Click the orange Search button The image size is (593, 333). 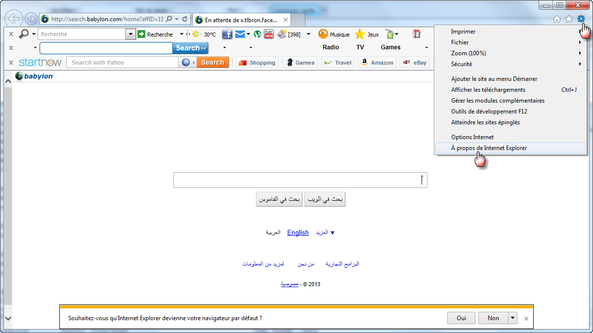coord(212,62)
